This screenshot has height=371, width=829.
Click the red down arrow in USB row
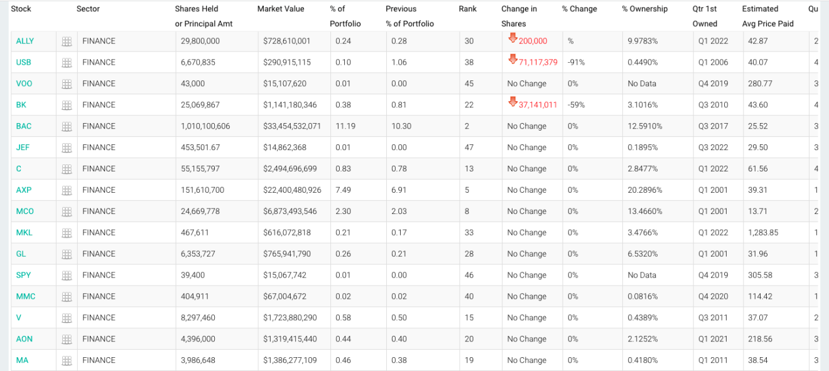[x=512, y=60]
